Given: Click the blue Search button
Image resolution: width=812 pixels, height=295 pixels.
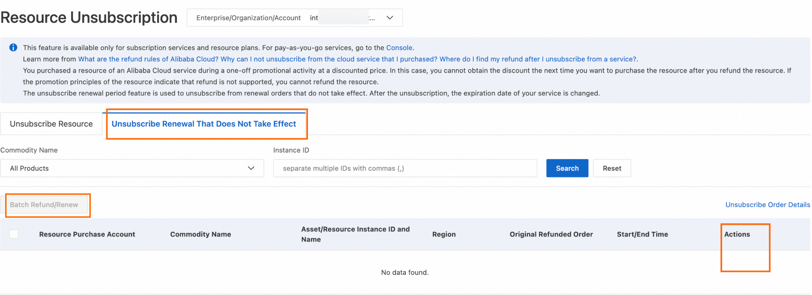Looking at the screenshot, I should click(567, 168).
